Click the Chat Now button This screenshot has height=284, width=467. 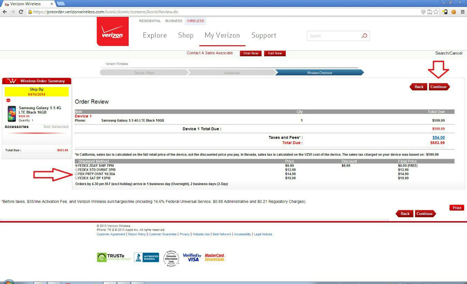(251, 53)
